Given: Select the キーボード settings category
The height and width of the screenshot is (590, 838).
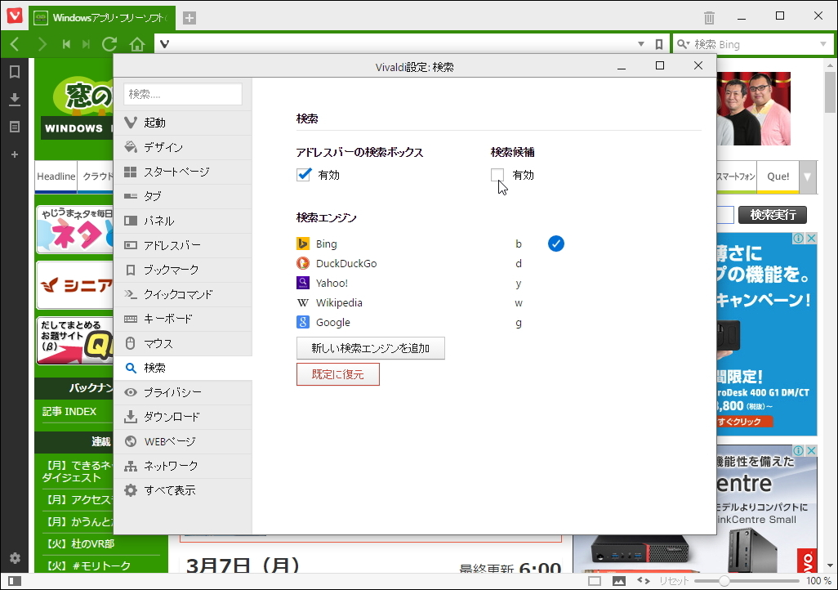Looking at the screenshot, I should click(x=181, y=319).
